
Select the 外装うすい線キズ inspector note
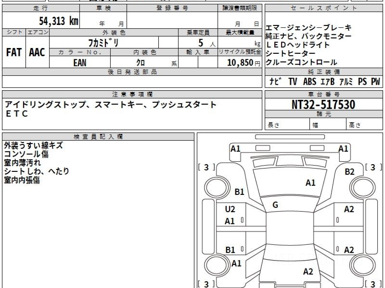(34, 146)
